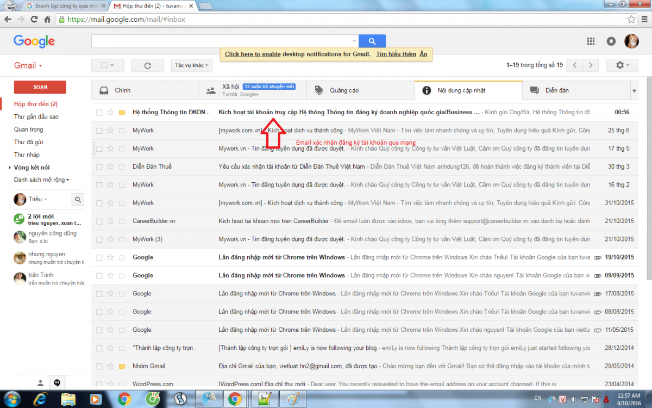The image size is (652, 408).
Task: Open Internet Explorer from the taskbar
Action: 40,399
